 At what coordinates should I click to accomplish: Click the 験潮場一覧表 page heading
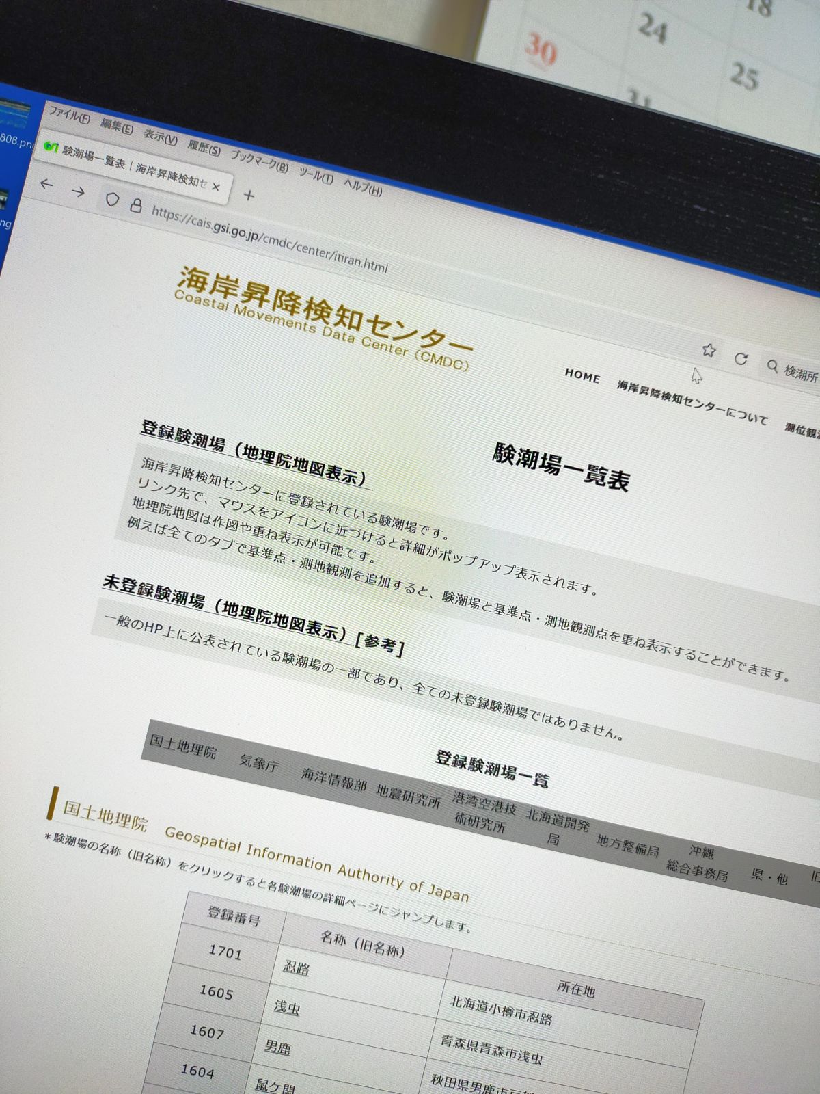[x=560, y=466]
